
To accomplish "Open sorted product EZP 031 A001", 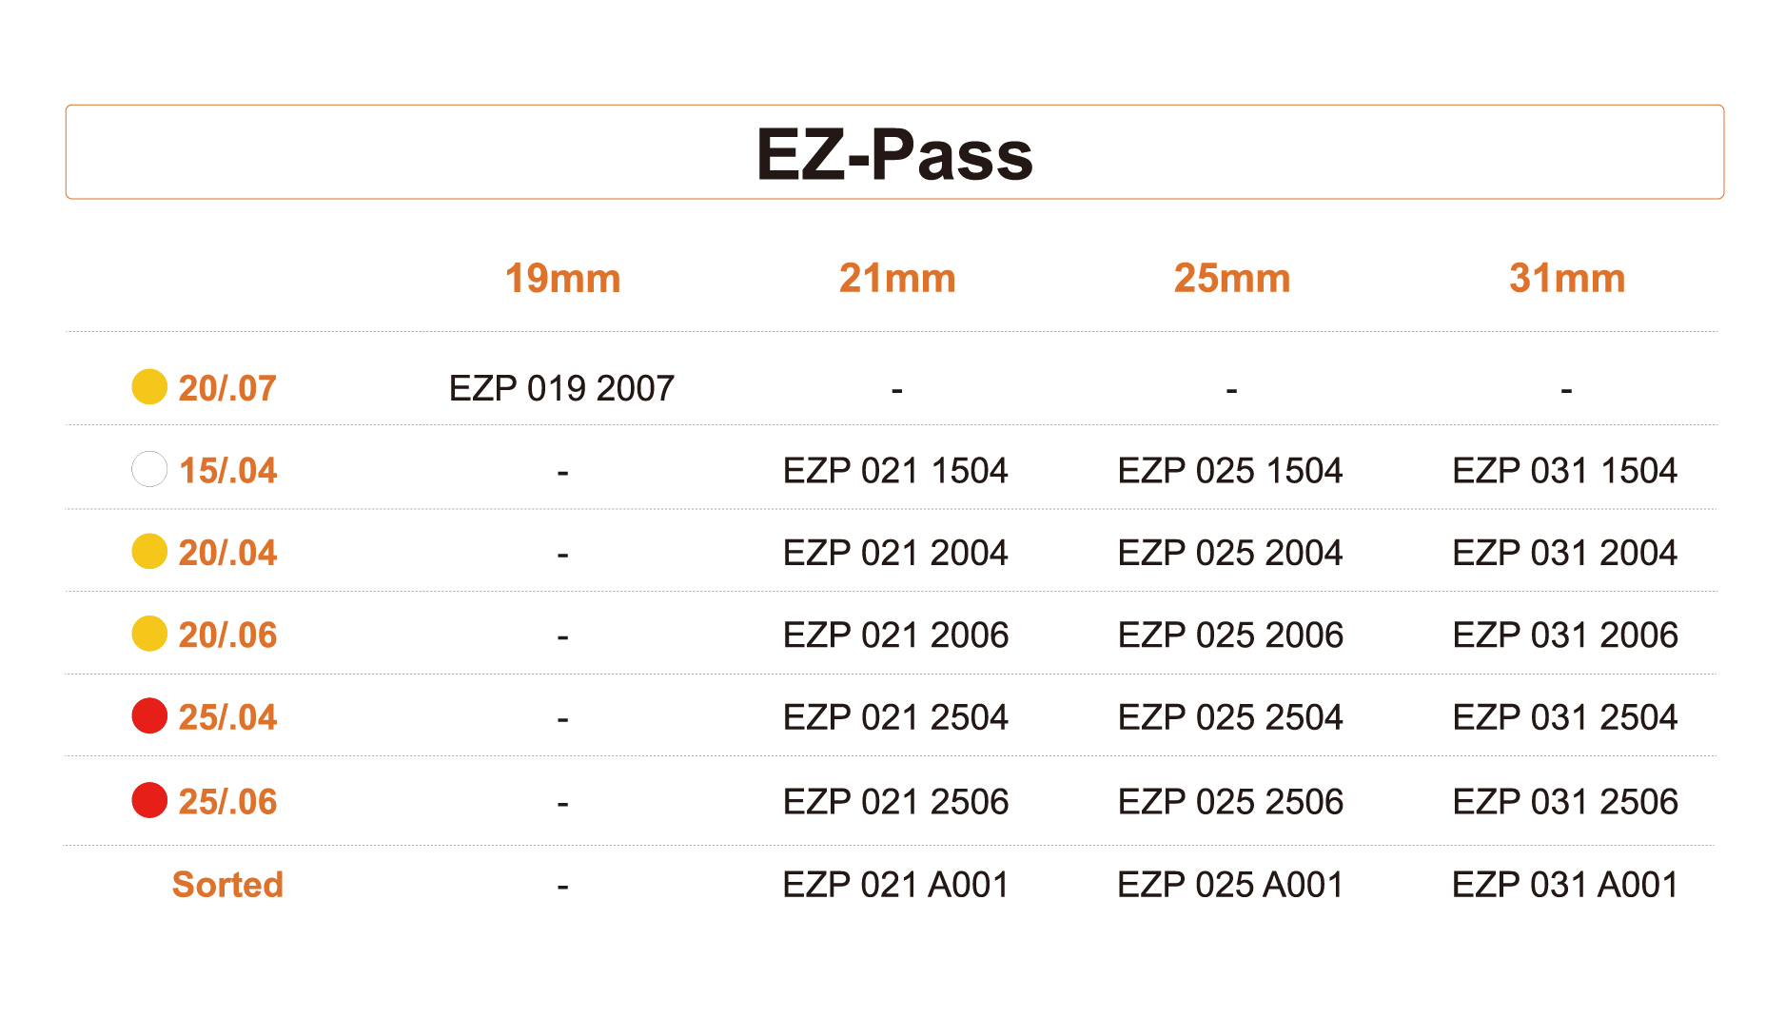I will click(x=1565, y=885).
